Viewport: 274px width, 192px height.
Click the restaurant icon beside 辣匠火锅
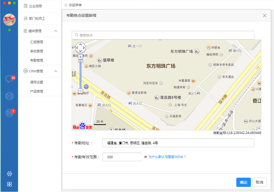[x=86, y=66]
